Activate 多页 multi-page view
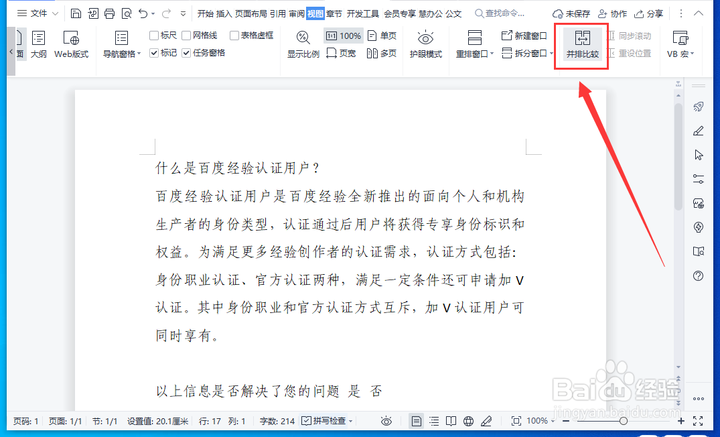This screenshot has width=720, height=437. click(x=382, y=53)
